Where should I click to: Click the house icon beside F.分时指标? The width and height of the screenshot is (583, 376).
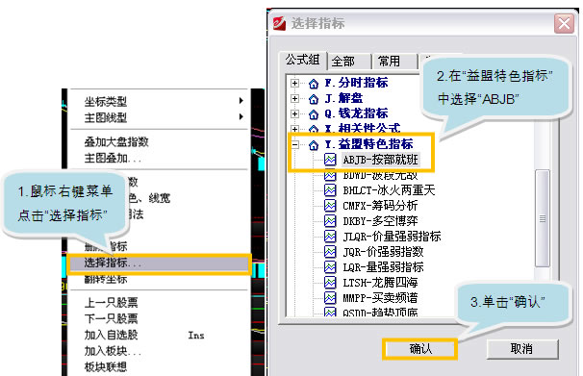pyautogui.click(x=314, y=84)
